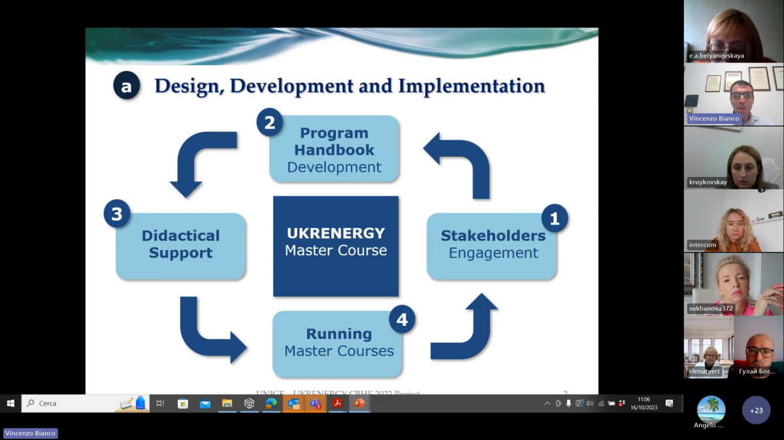Switch to Outlook in the taskbar

(293, 403)
